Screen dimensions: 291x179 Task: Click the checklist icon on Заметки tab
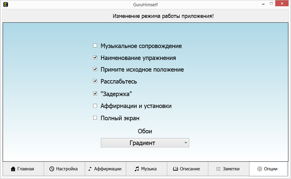pyautogui.click(x=218, y=169)
